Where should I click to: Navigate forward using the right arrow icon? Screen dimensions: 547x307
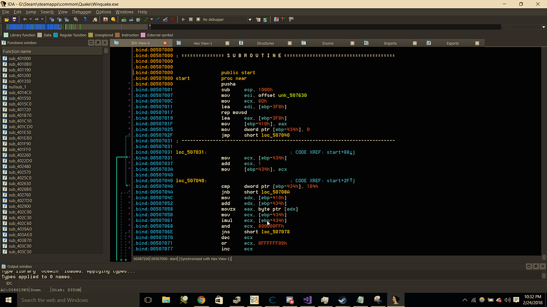[x=36, y=19]
